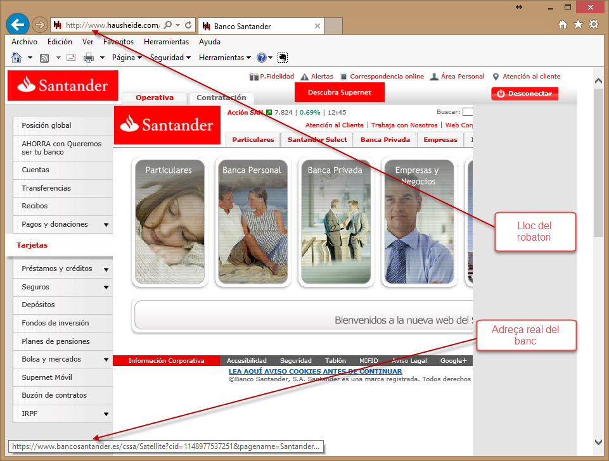Refresh the page with reload icon

(x=188, y=25)
